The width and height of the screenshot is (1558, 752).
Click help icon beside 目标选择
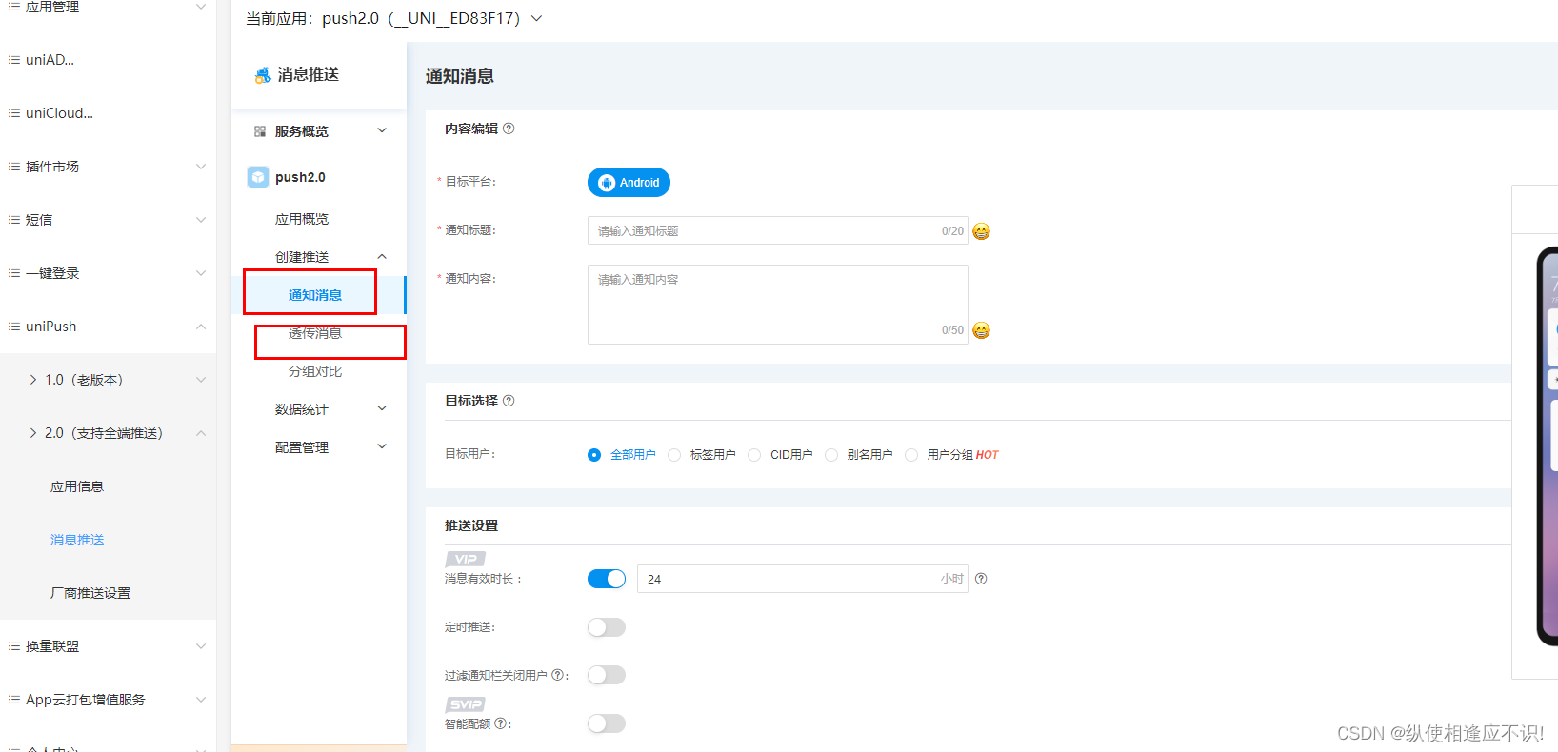pos(509,401)
